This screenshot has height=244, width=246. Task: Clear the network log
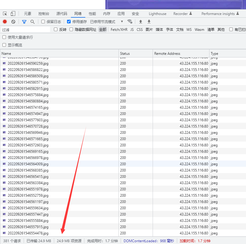click(13, 22)
